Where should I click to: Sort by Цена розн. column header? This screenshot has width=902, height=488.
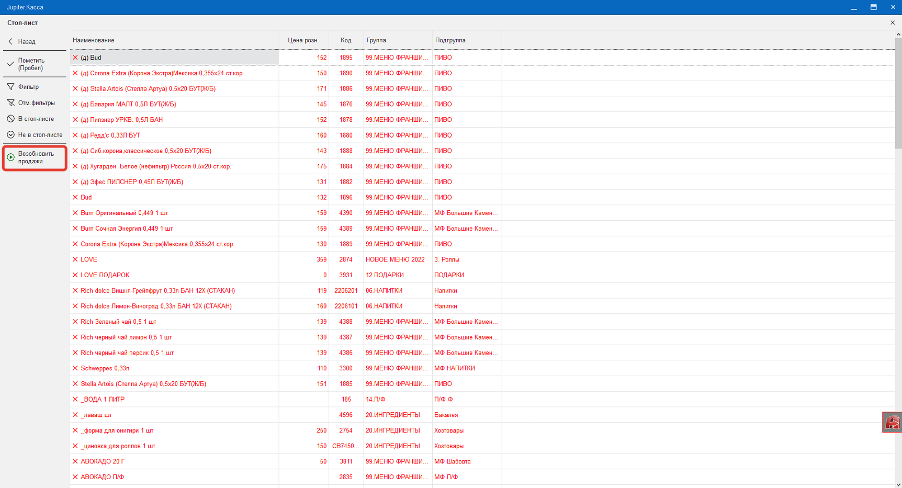(x=303, y=40)
